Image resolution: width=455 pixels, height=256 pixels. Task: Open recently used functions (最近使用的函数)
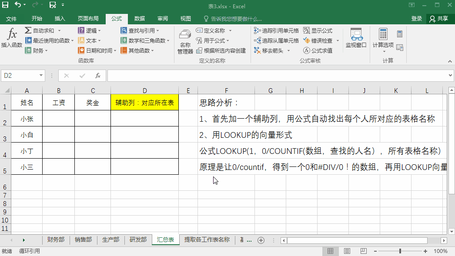pyautogui.click(x=49, y=40)
